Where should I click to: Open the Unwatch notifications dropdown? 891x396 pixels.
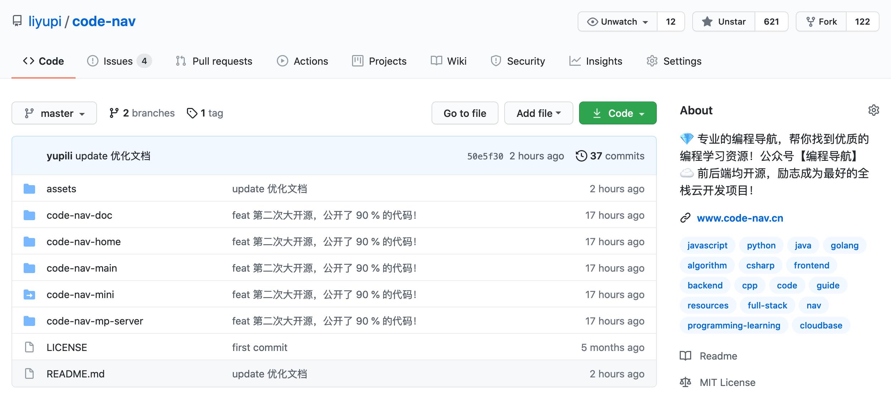pyautogui.click(x=617, y=21)
